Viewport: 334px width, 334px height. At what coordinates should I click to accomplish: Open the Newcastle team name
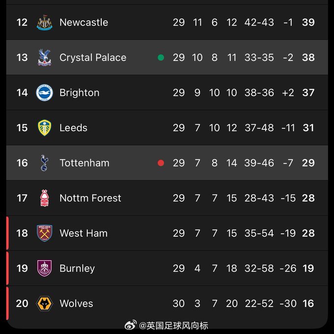click(x=83, y=23)
